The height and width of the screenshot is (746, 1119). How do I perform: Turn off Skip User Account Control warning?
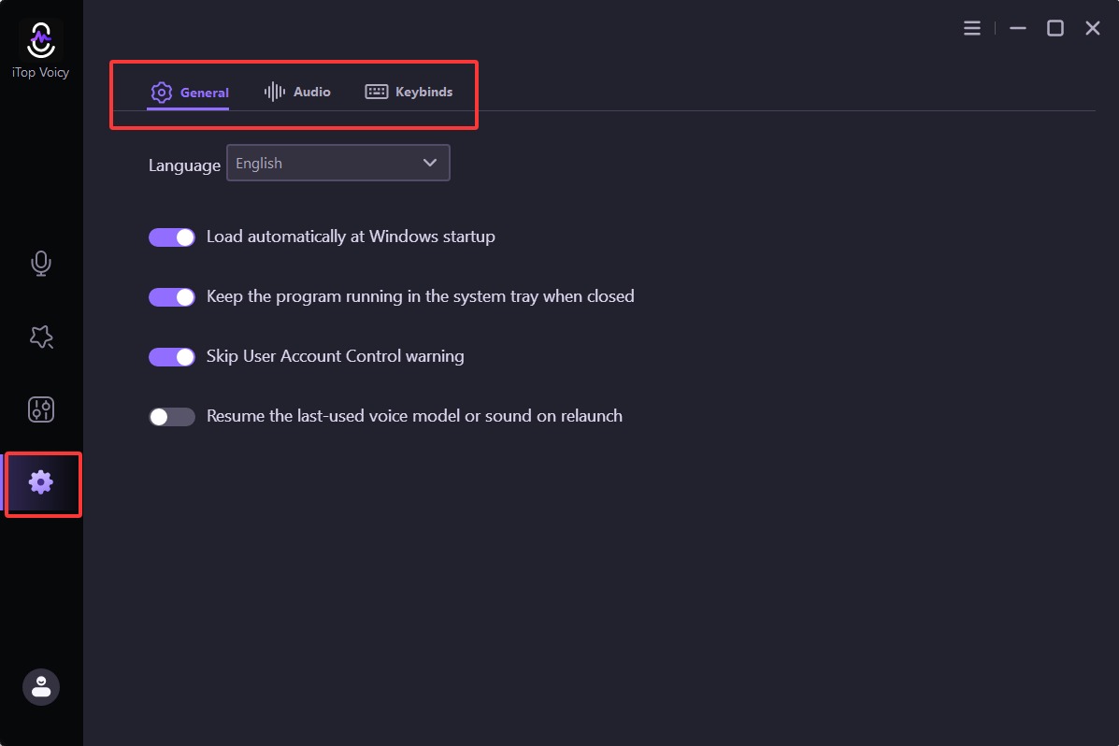172,357
